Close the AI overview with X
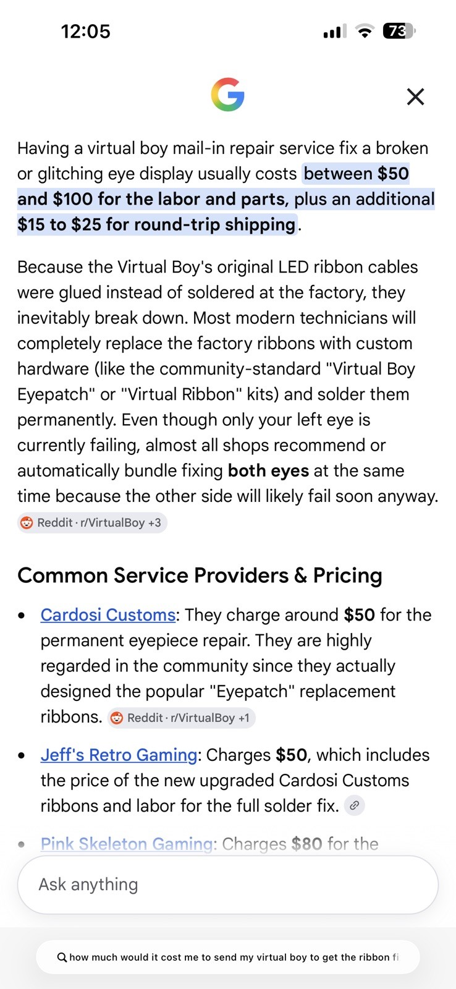The width and height of the screenshot is (456, 989). [415, 96]
